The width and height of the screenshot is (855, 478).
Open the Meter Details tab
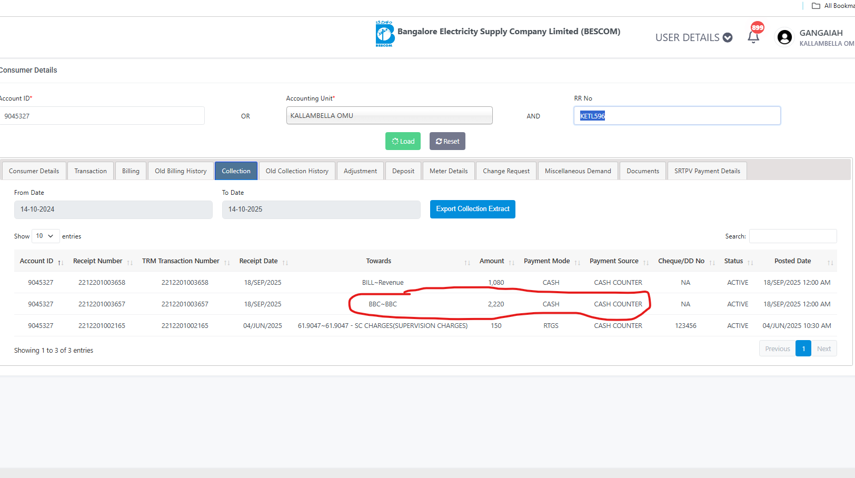coord(449,171)
